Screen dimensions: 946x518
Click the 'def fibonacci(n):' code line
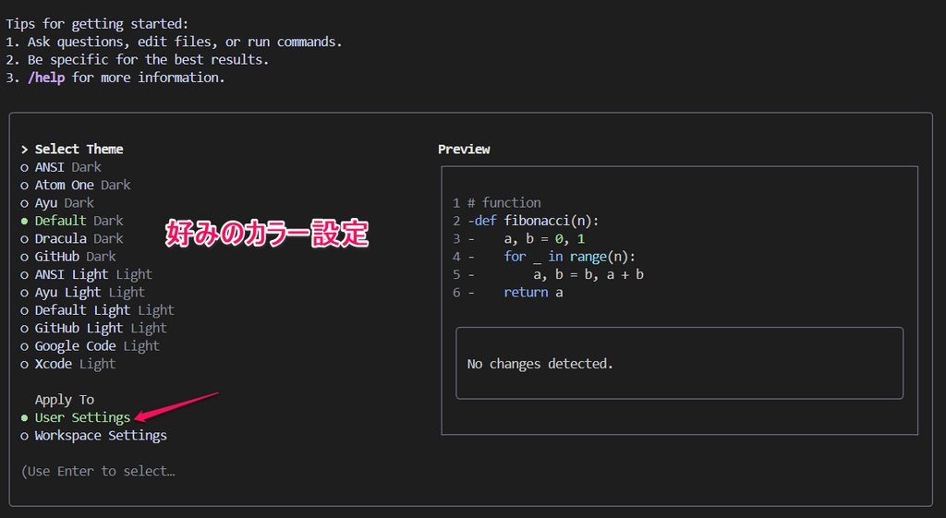point(537,221)
